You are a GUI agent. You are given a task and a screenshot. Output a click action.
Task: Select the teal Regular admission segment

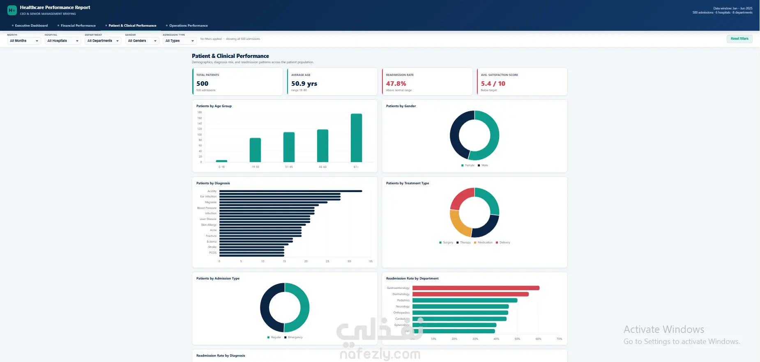304,308
